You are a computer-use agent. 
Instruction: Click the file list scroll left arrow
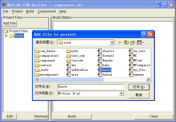(37, 79)
